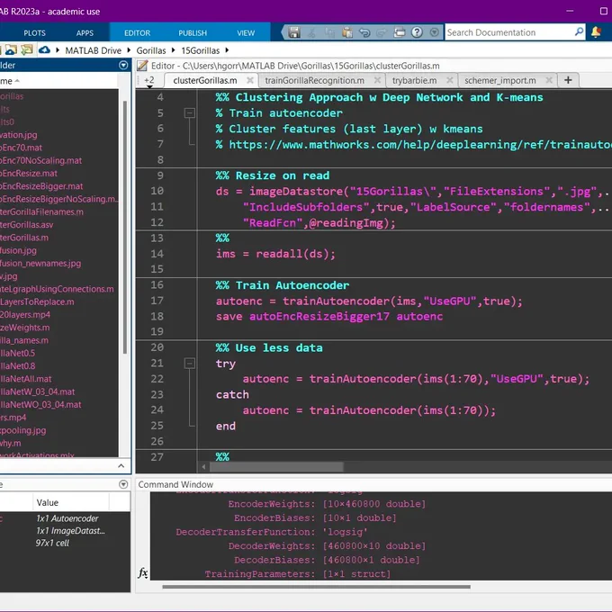Click line number 17 in gutter
612x612 pixels.
(157, 301)
